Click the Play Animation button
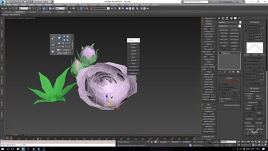This screenshot has width=268, height=151. click(x=246, y=142)
